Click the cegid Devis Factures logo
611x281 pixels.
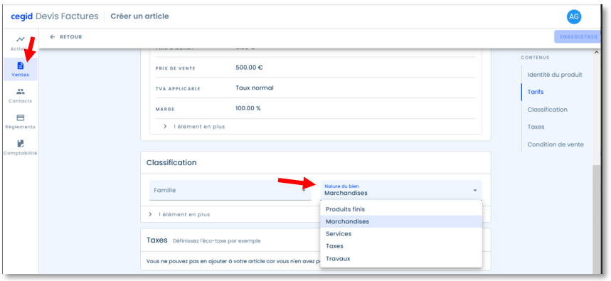(55, 16)
